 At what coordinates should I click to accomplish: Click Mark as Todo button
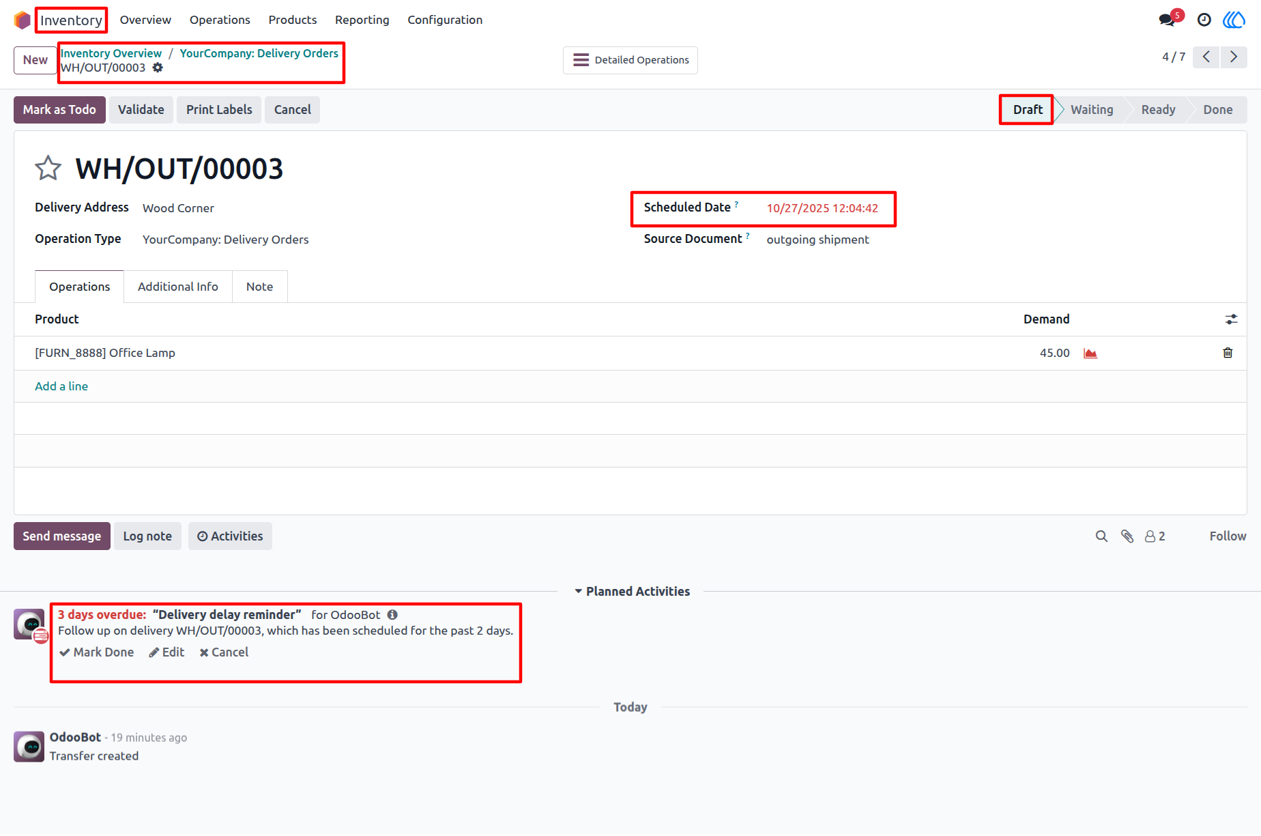(59, 110)
